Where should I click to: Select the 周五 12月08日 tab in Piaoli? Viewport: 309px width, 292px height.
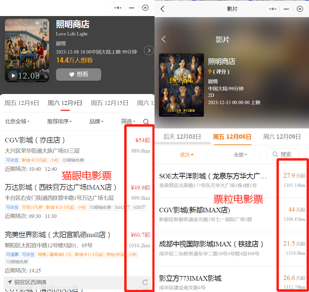232,136
